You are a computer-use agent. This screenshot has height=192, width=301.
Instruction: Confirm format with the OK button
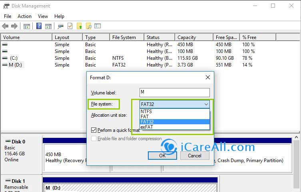[x=162, y=155]
